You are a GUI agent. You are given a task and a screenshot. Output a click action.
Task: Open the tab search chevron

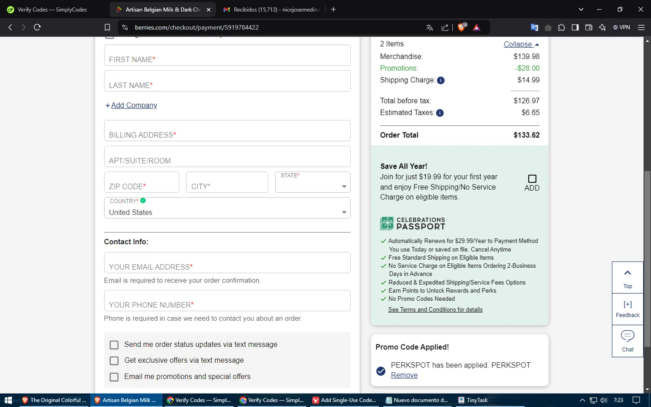point(581,10)
